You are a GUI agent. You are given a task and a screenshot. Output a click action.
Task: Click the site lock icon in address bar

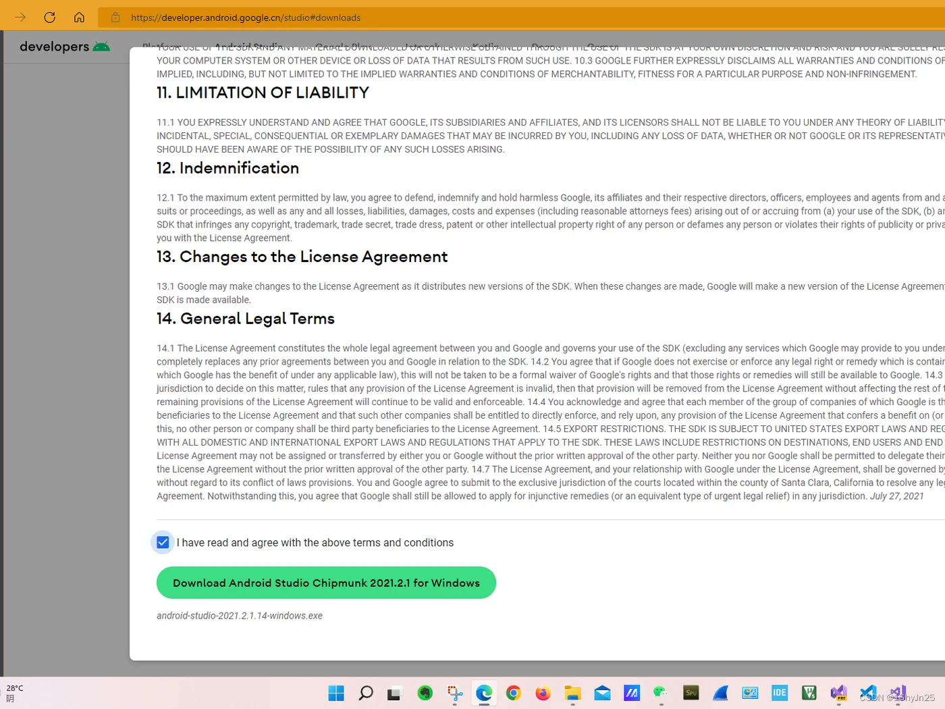[x=115, y=18]
